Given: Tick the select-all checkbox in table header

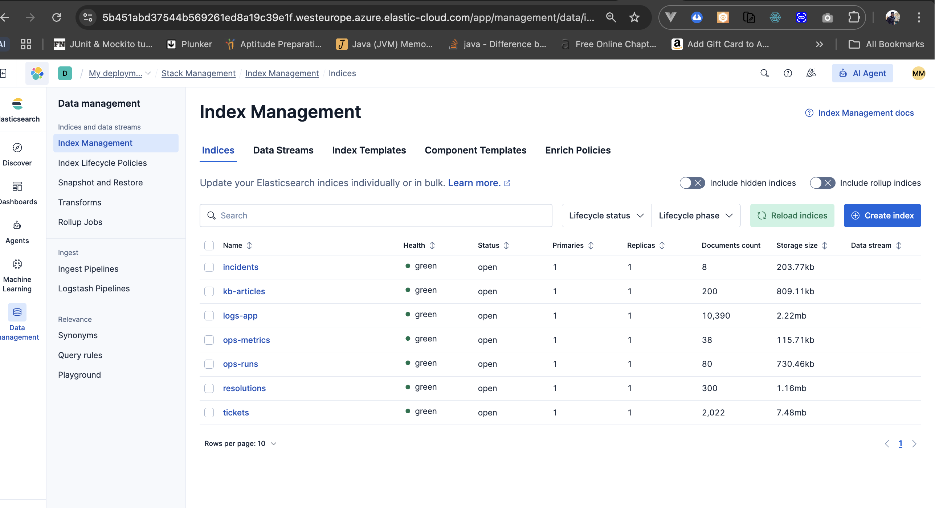Looking at the screenshot, I should point(209,246).
